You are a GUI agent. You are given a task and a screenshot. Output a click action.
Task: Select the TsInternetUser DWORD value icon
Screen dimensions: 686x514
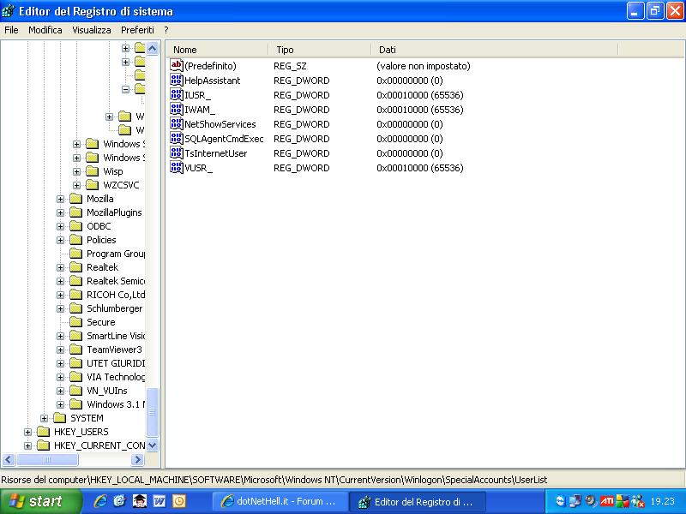[177, 153]
